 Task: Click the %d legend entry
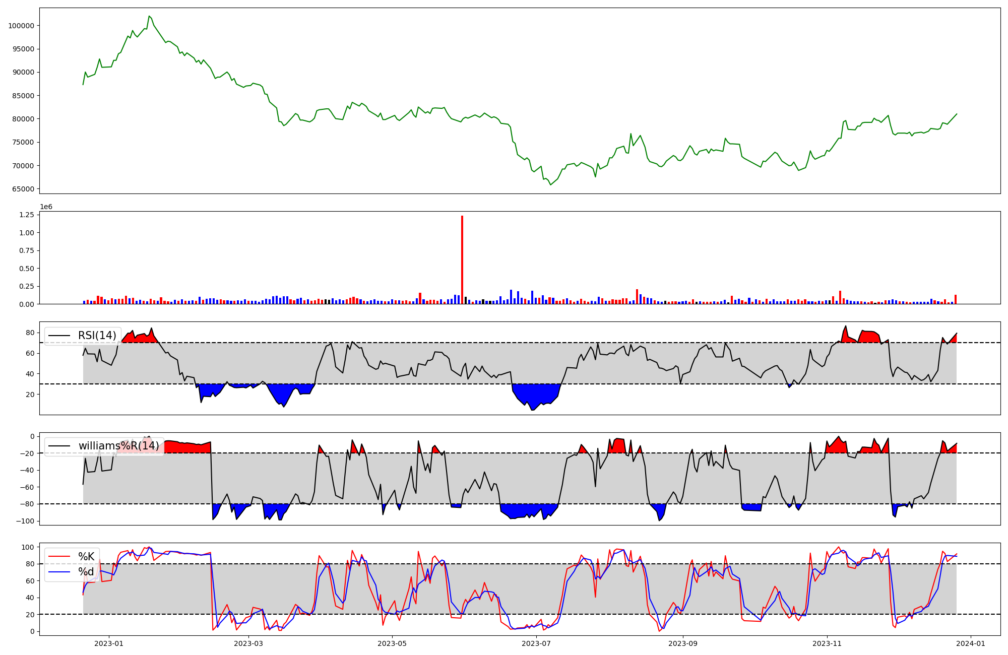[86, 572]
